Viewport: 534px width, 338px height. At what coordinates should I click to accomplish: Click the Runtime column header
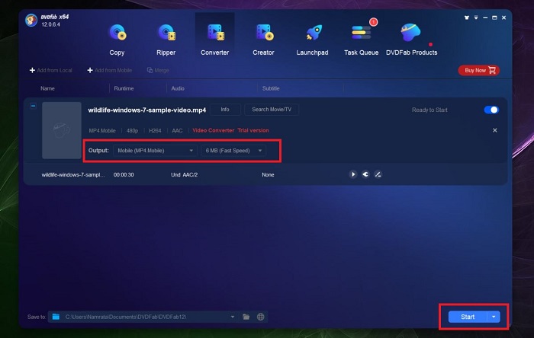(x=124, y=88)
